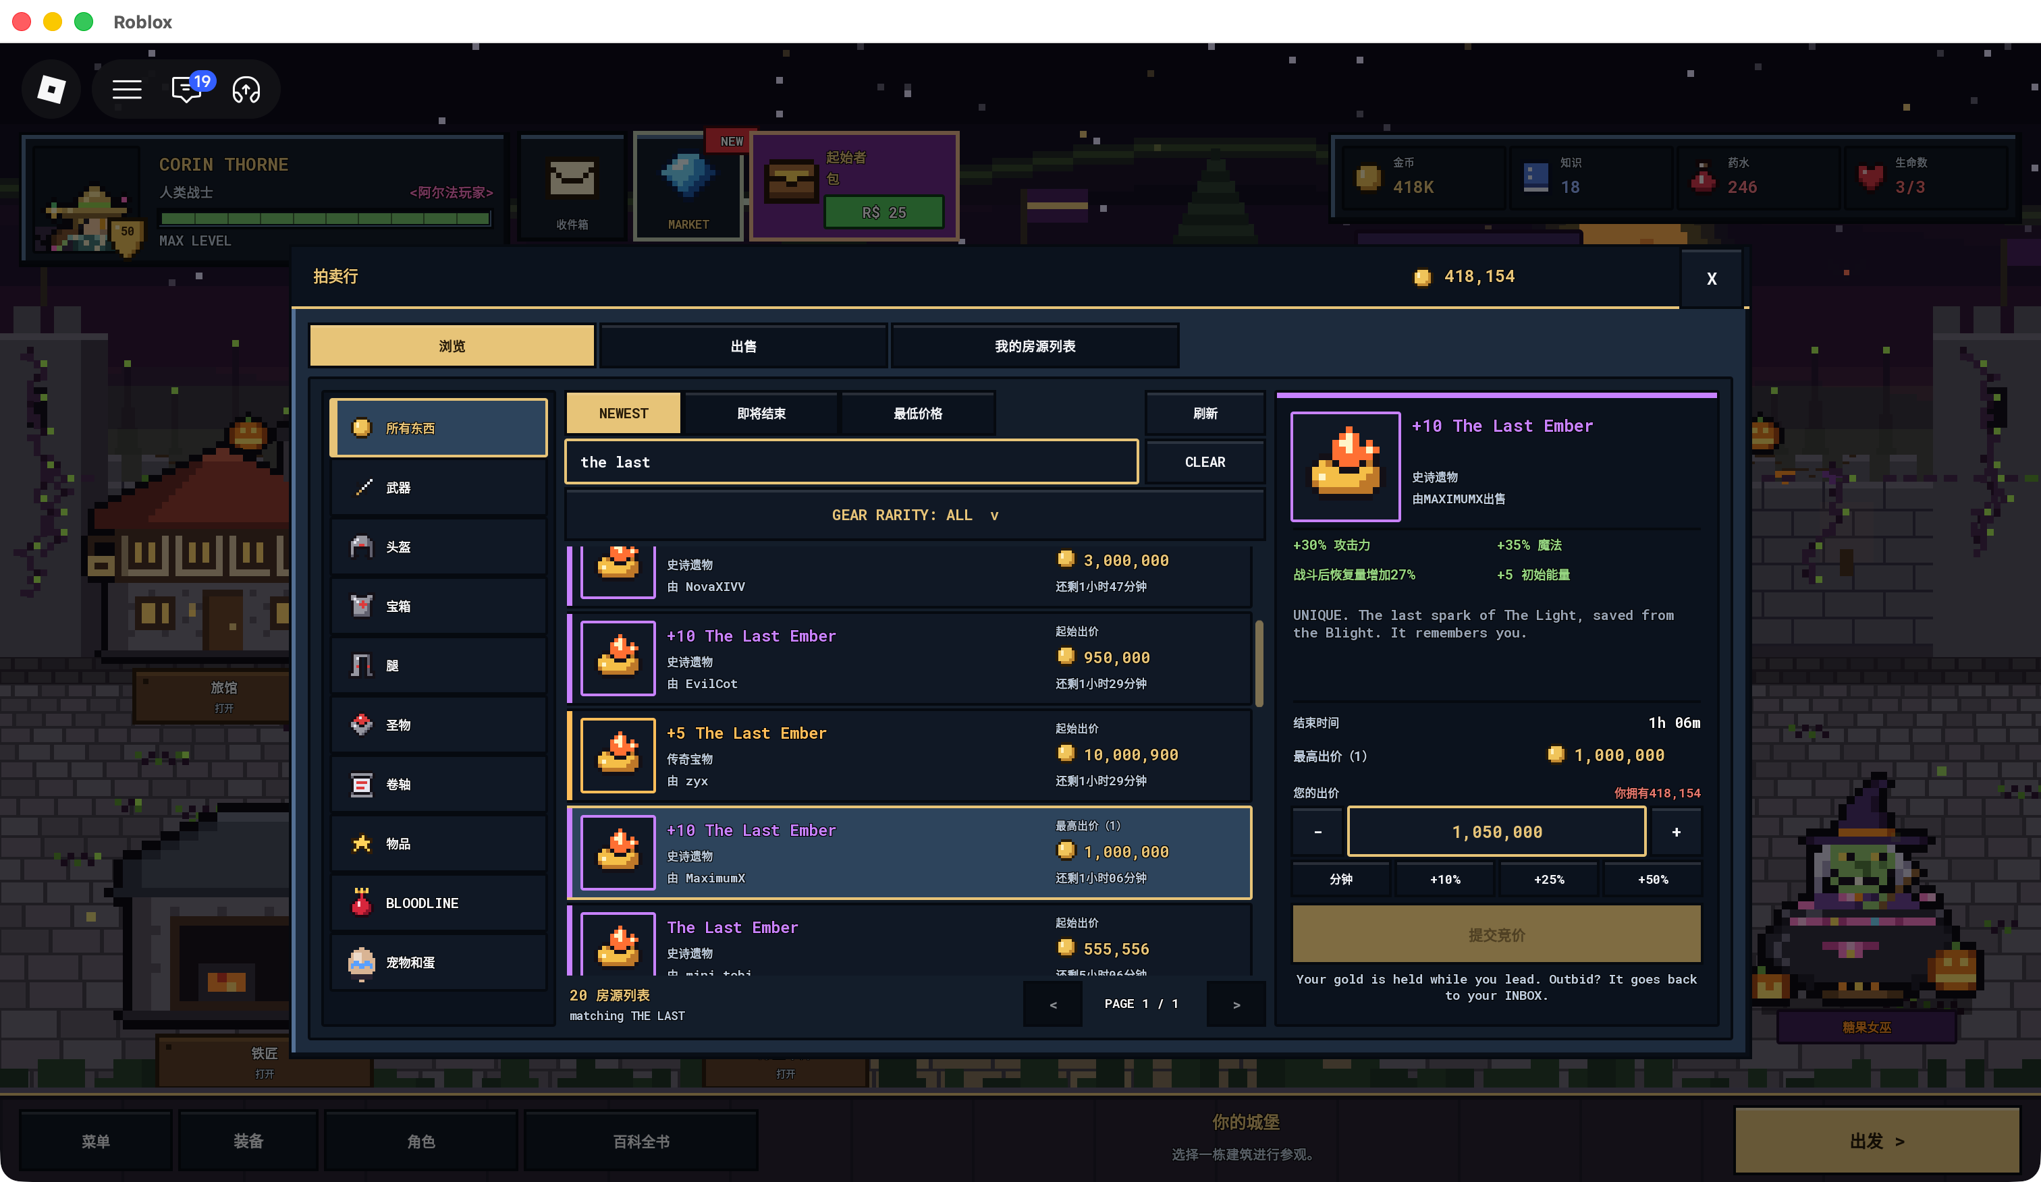This screenshot has height=1182, width=2041.
Task: Increase bid with plus button
Action: 1676,831
